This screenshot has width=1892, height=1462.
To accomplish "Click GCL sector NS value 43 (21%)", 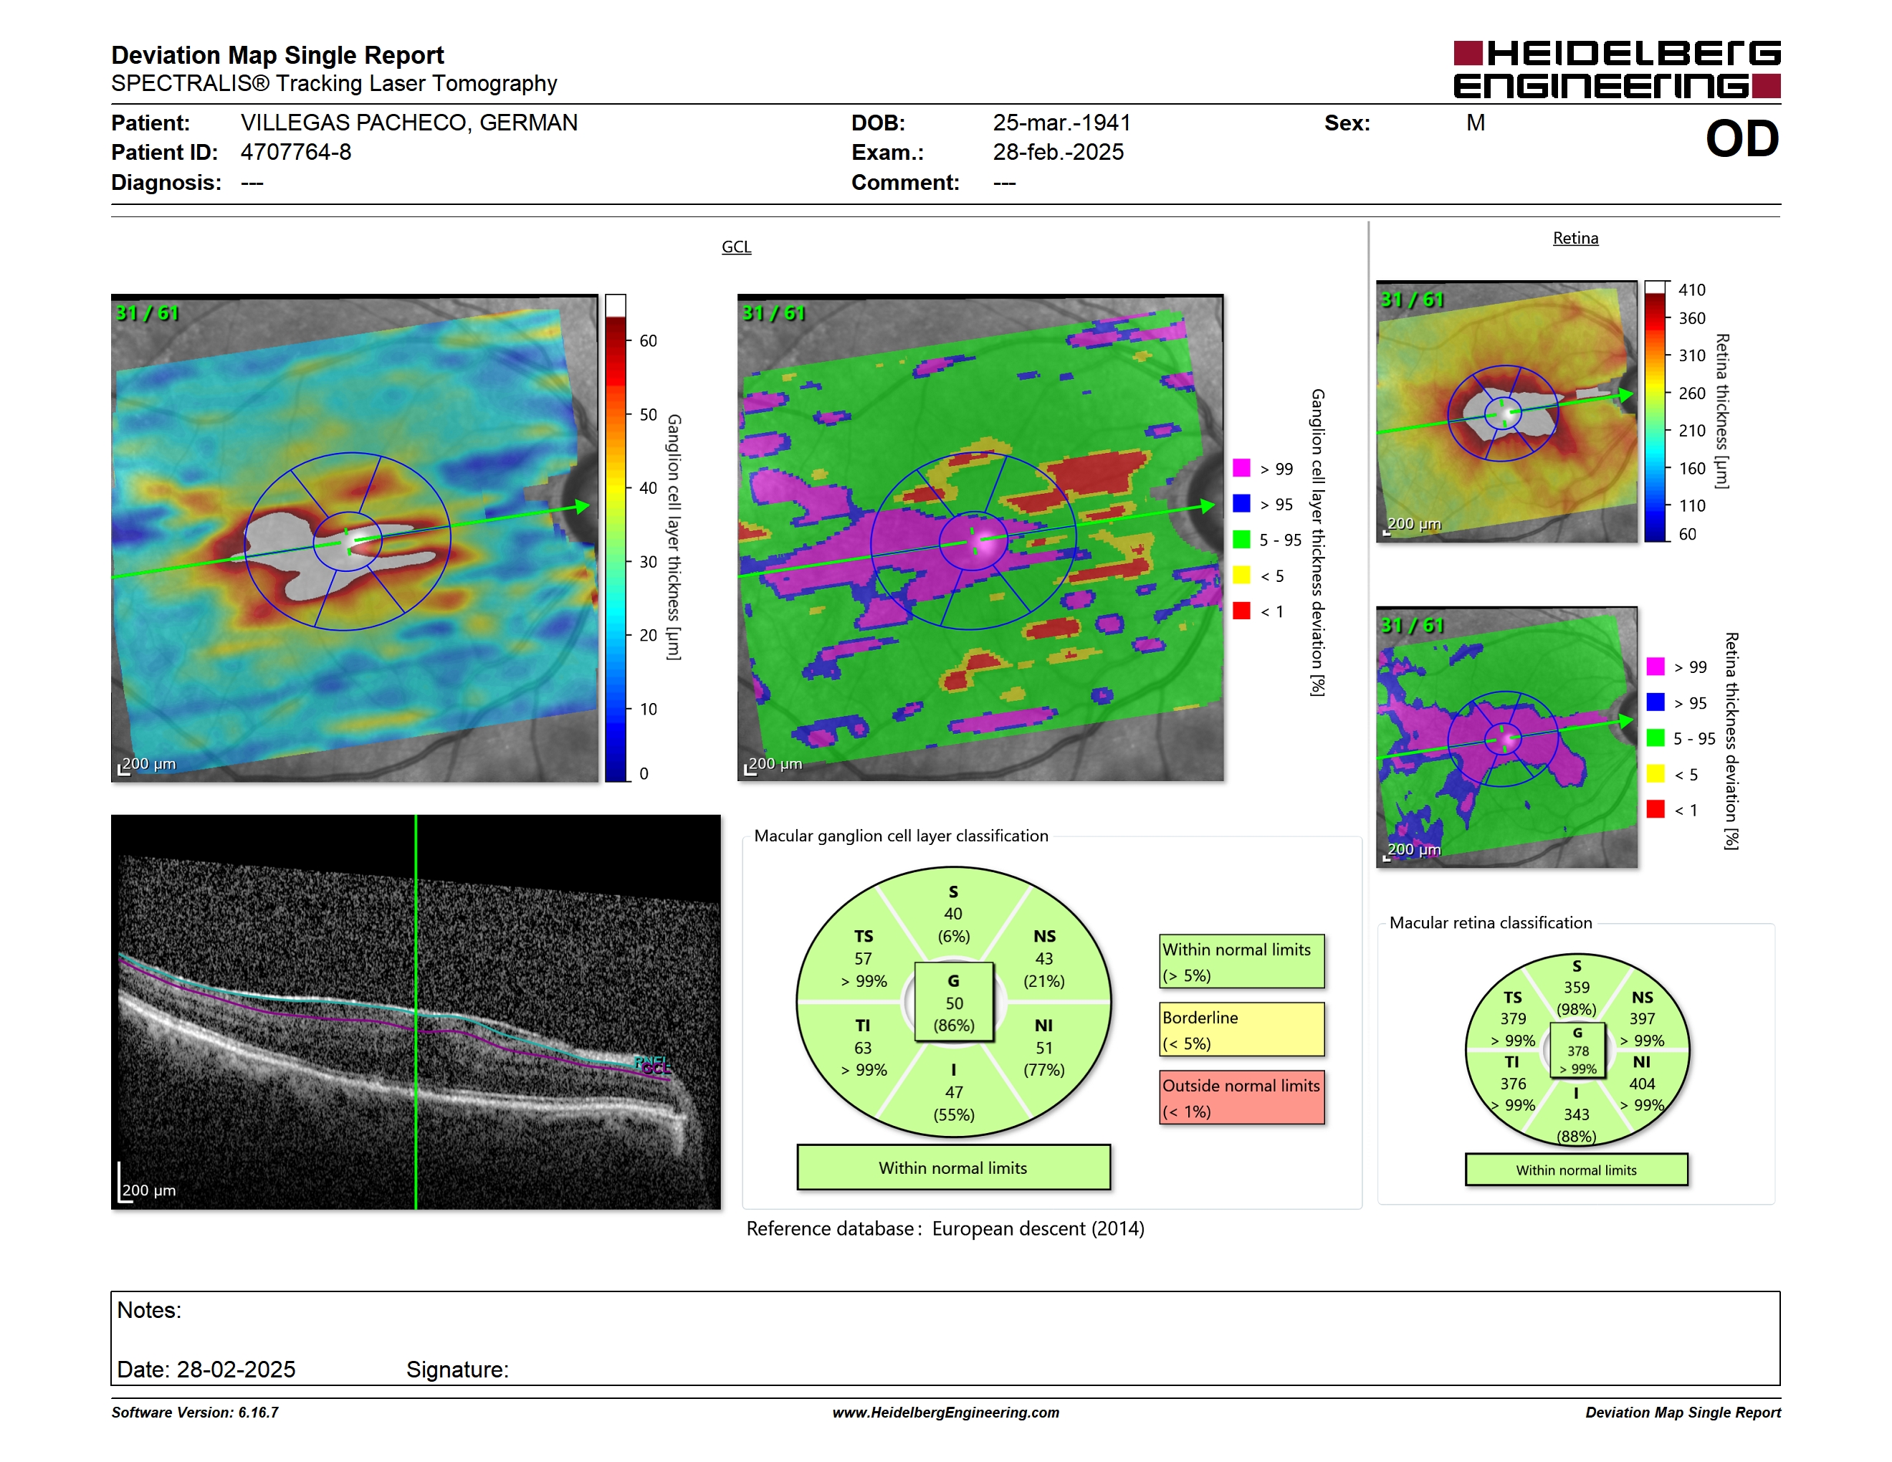I will [1044, 970].
